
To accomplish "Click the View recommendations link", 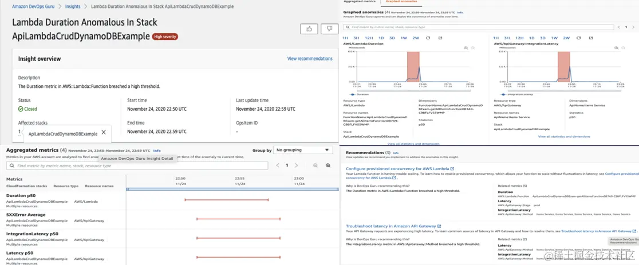I will [310, 58].
